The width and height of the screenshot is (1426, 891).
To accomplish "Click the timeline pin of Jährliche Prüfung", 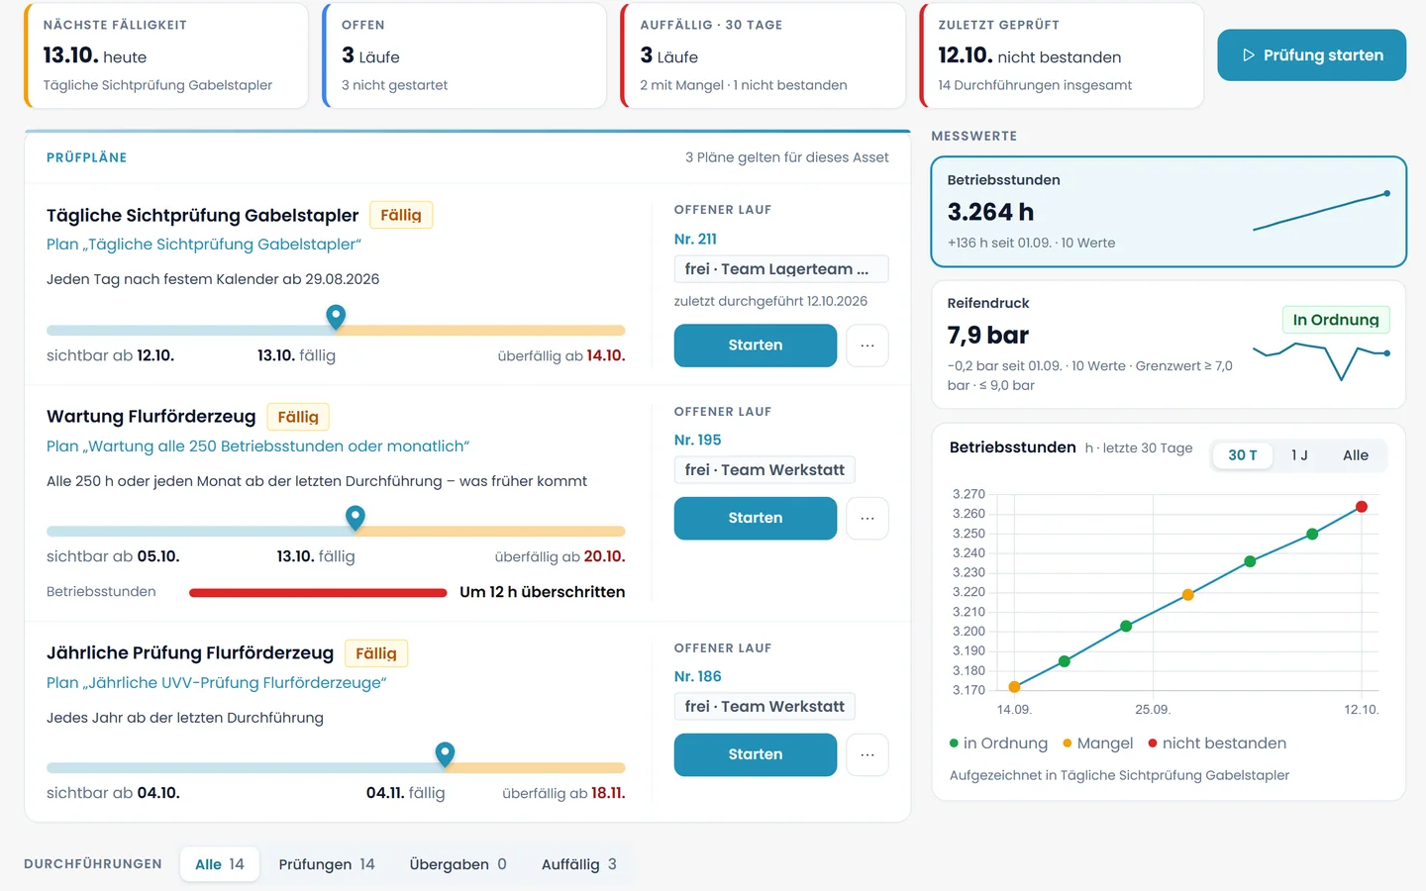I will [x=446, y=754].
